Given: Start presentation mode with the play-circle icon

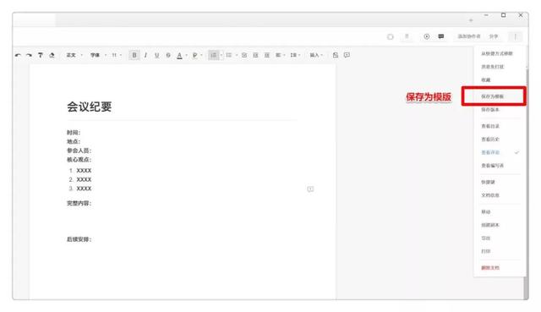Looking at the screenshot, I should 427,36.
